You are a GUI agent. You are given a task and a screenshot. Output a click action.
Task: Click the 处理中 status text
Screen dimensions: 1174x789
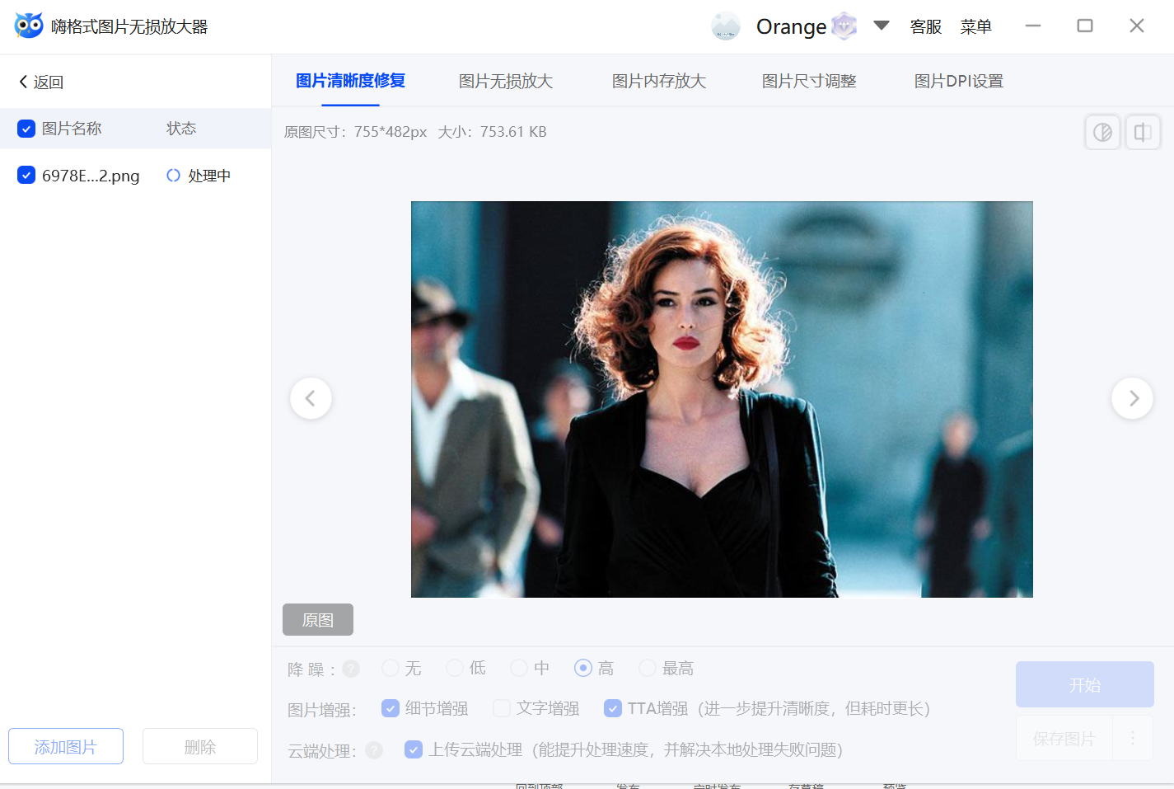[x=209, y=176]
